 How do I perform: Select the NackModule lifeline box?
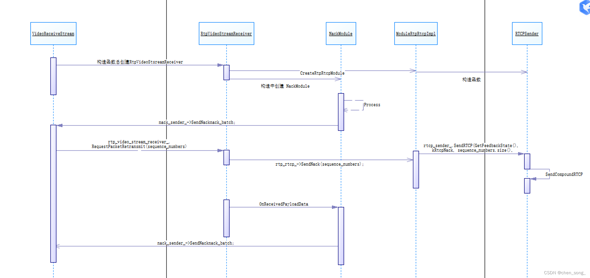(341, 33)
